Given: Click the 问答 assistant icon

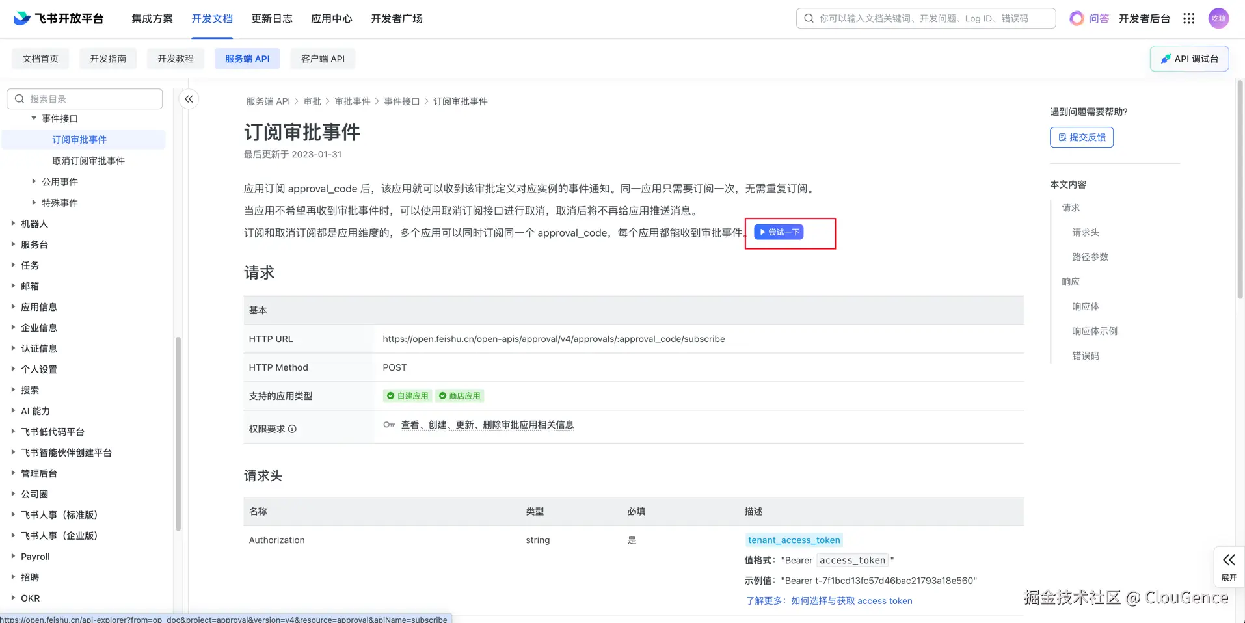Looking at the screenshot, I should pos(1077,18).
